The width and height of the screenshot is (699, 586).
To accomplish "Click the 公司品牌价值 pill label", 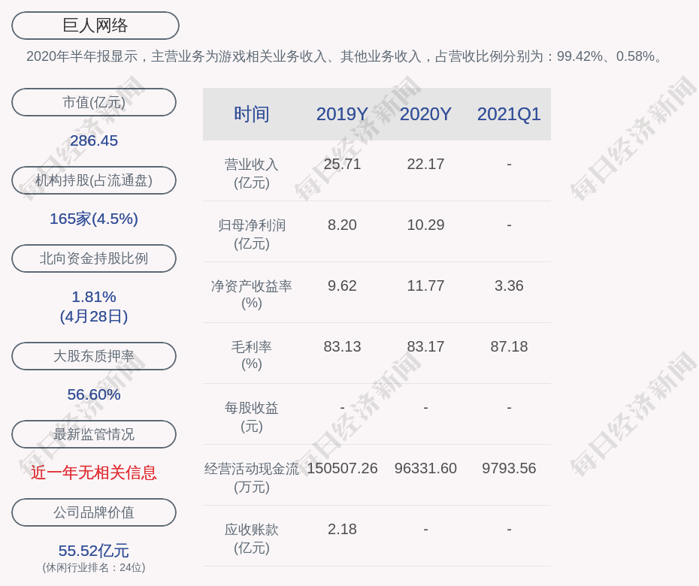I will [94, 512].
